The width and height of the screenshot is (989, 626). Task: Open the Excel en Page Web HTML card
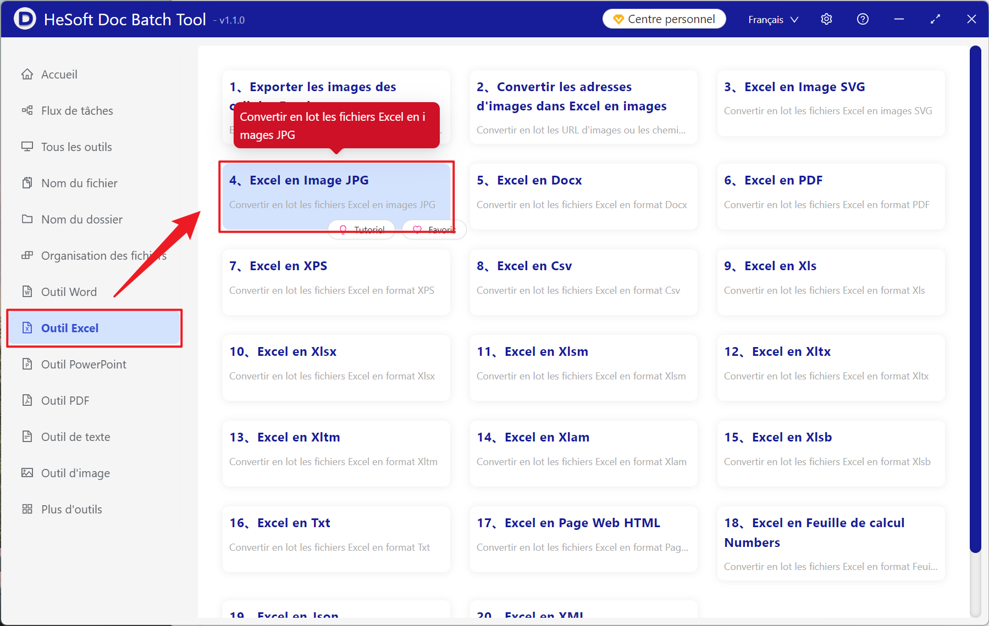(x=583, y=539)
